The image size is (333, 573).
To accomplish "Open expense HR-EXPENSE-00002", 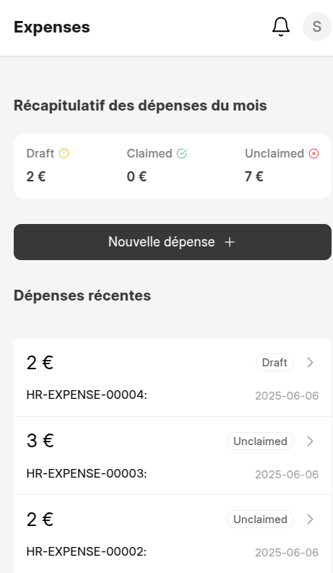I will (x=173, y=534).
